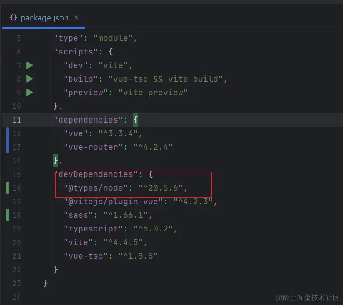This screenshot has width=343, height=305.
Task: Click the "vue-tsc && vite build" string
Action: [x=165, y=79]
